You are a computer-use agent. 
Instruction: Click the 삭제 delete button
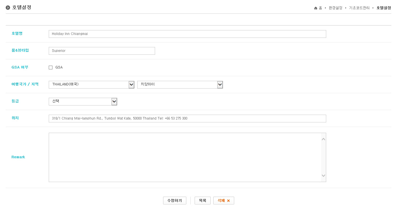(x=221, y=201)
